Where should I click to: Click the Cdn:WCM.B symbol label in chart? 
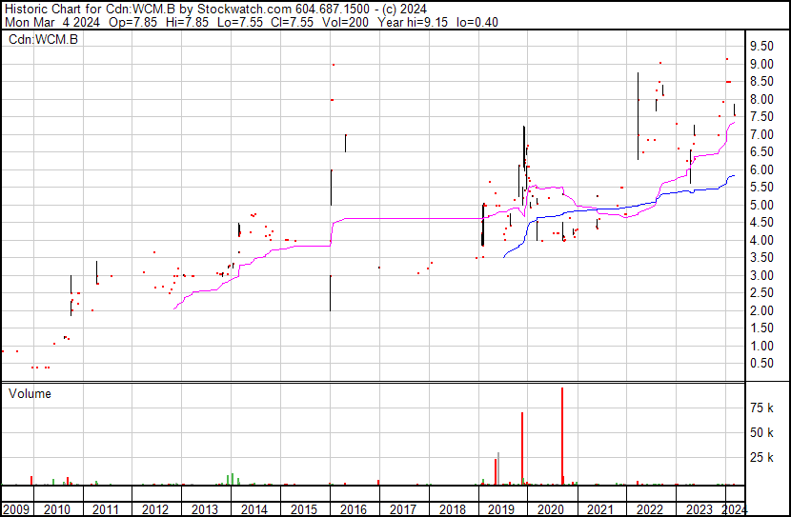tap(43, 39)
